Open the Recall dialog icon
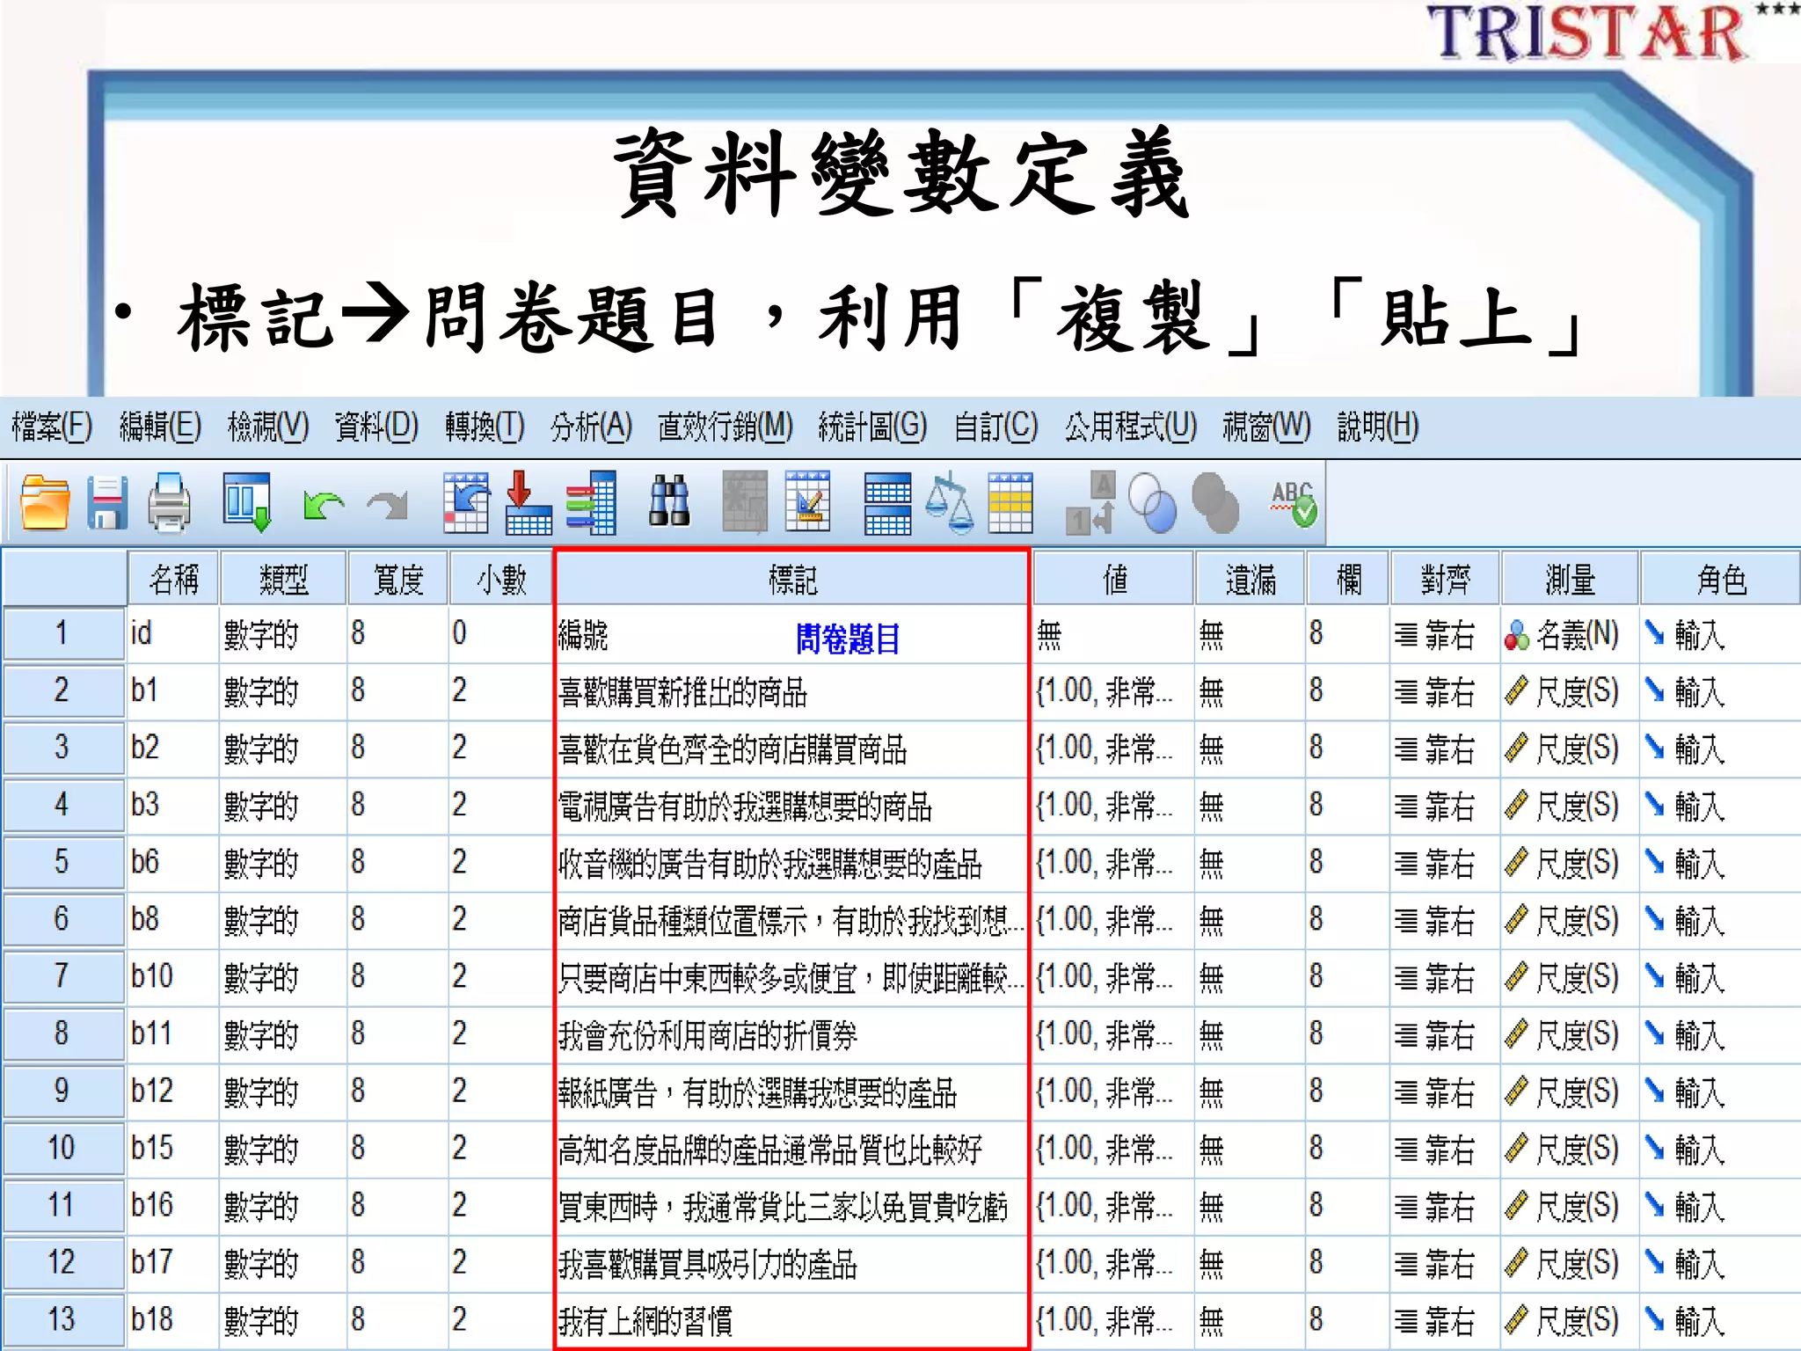The width and height of the screenshot is (1801, 1351). click(x=247, y=503)
